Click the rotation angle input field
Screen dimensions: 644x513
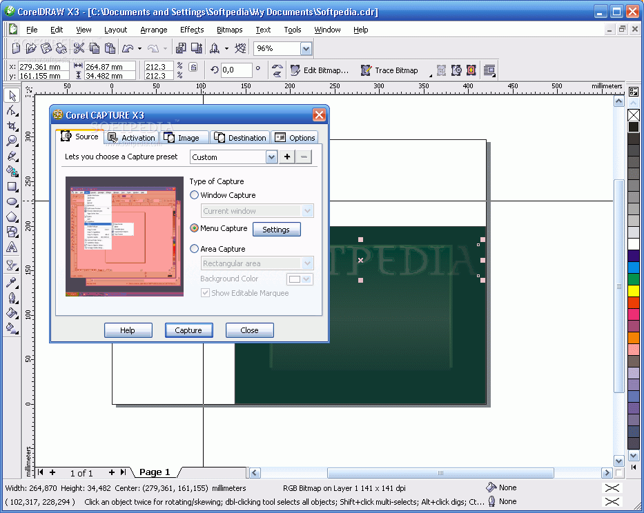236,70
